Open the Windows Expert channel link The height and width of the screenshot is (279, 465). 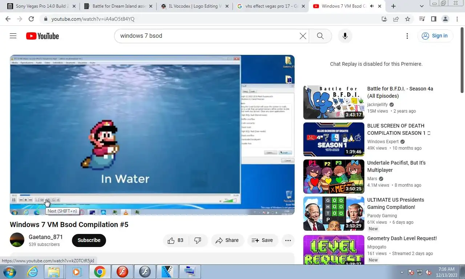[383, 142]
